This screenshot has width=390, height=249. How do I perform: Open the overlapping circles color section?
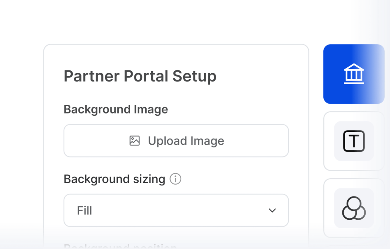(354, 208)
